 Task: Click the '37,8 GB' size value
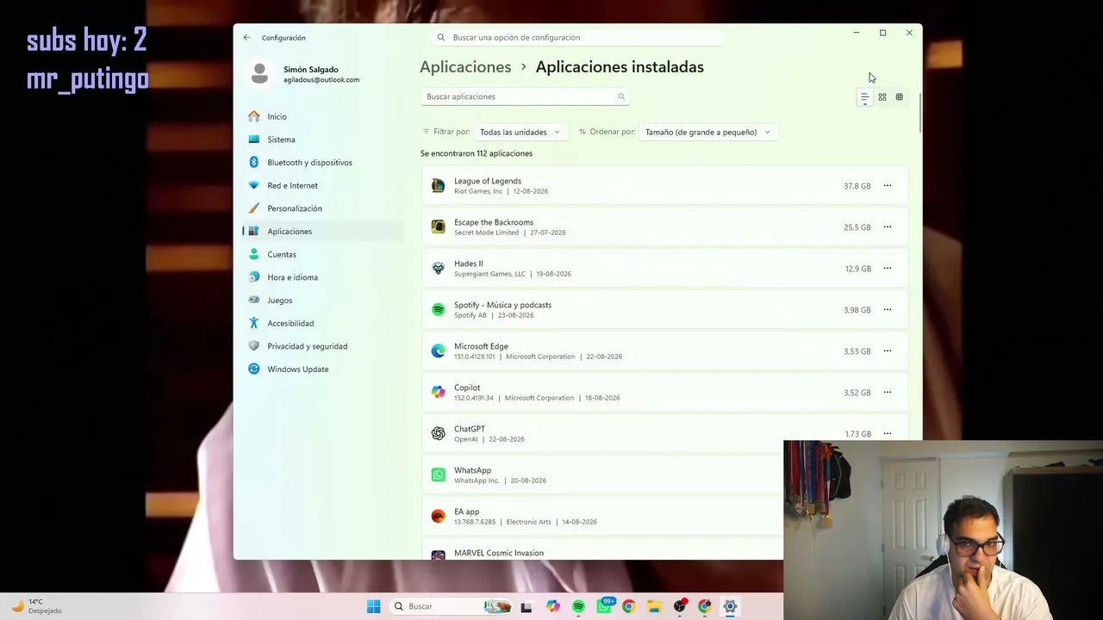tap(857, 186)
